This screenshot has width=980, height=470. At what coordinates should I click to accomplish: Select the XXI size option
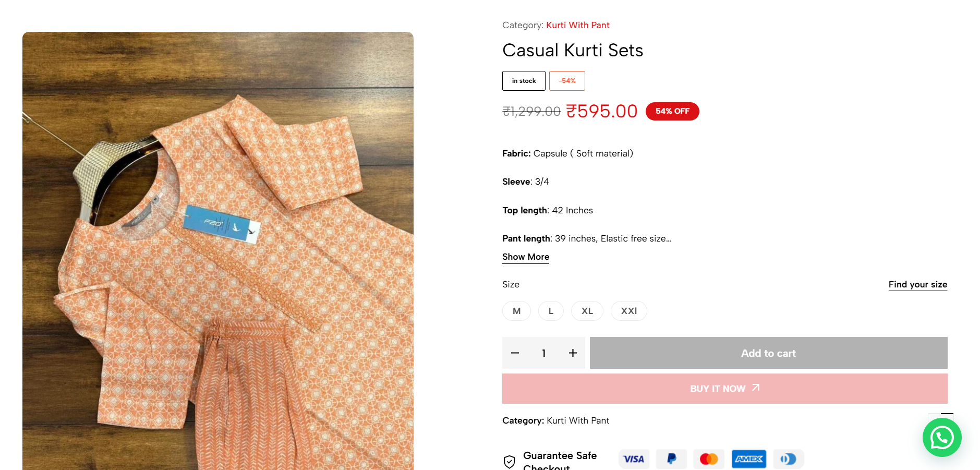tap(628, 311)
